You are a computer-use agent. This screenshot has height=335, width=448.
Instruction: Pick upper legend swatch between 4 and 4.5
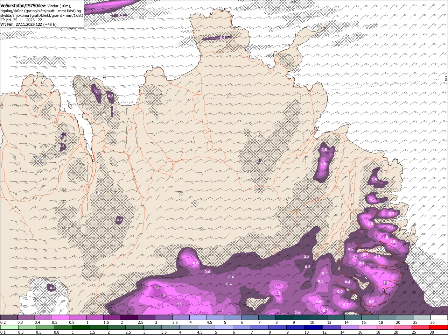(198, 318)
